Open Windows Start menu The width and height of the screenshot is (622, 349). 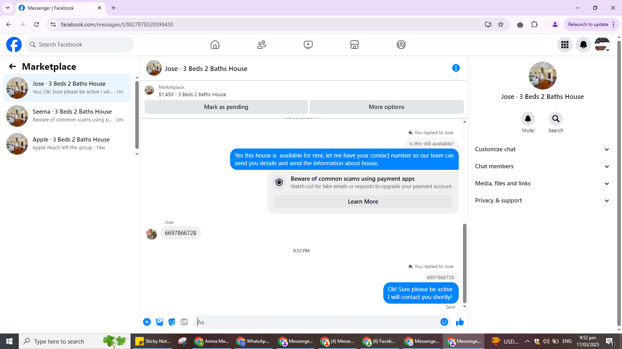[9, 341]
